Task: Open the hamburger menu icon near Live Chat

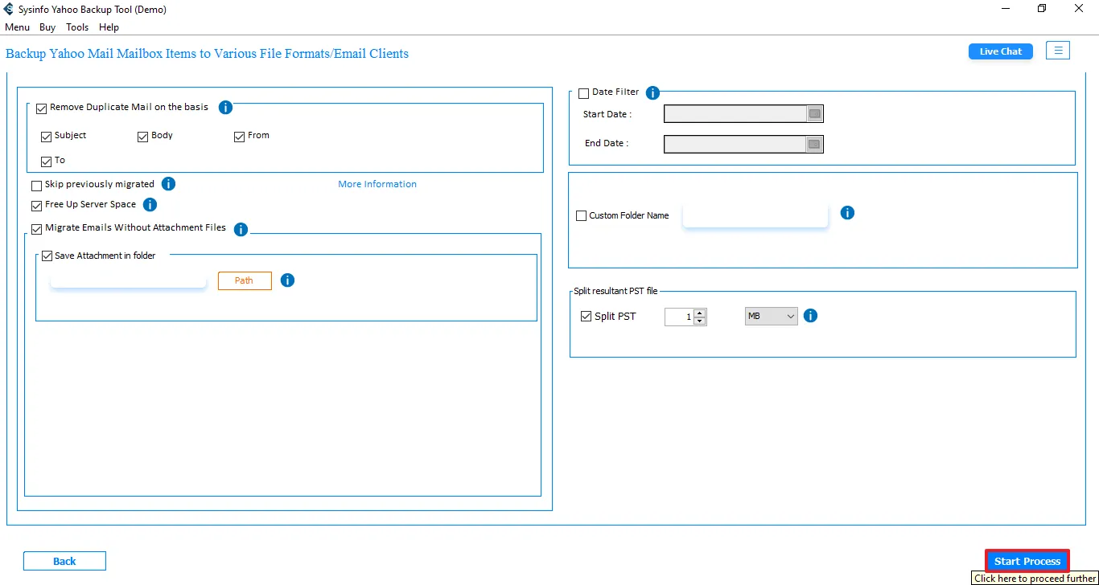Action: [1058, 51]
